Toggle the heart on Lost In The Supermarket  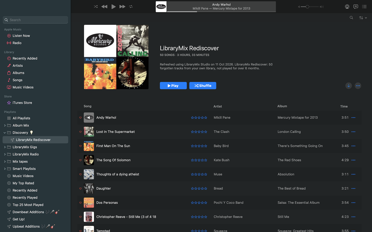80,132
